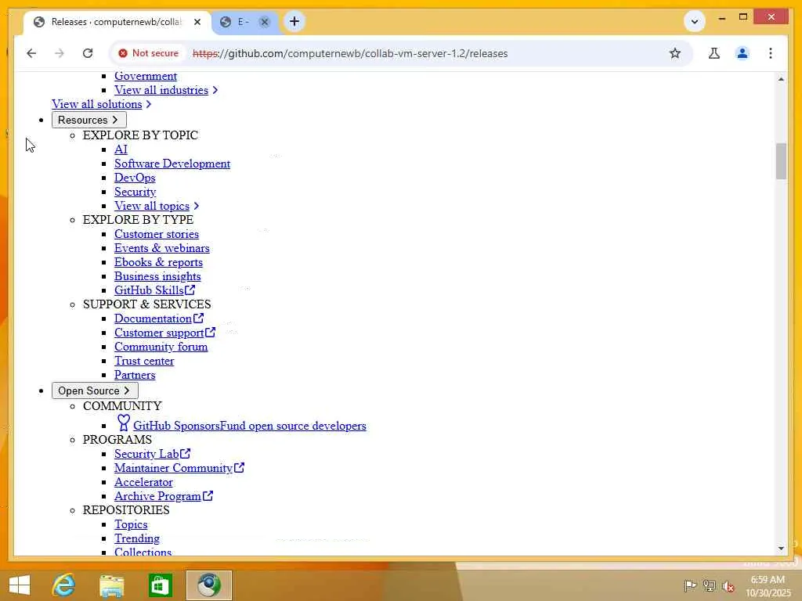Open the Chrome Labs flask icon
The width and height of the screenshot is (802, 601).
pos(714,53)
